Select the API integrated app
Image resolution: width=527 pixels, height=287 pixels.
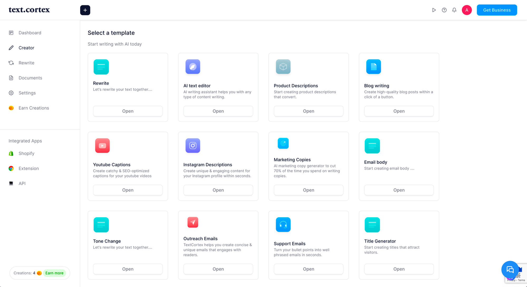coord(22,183)
